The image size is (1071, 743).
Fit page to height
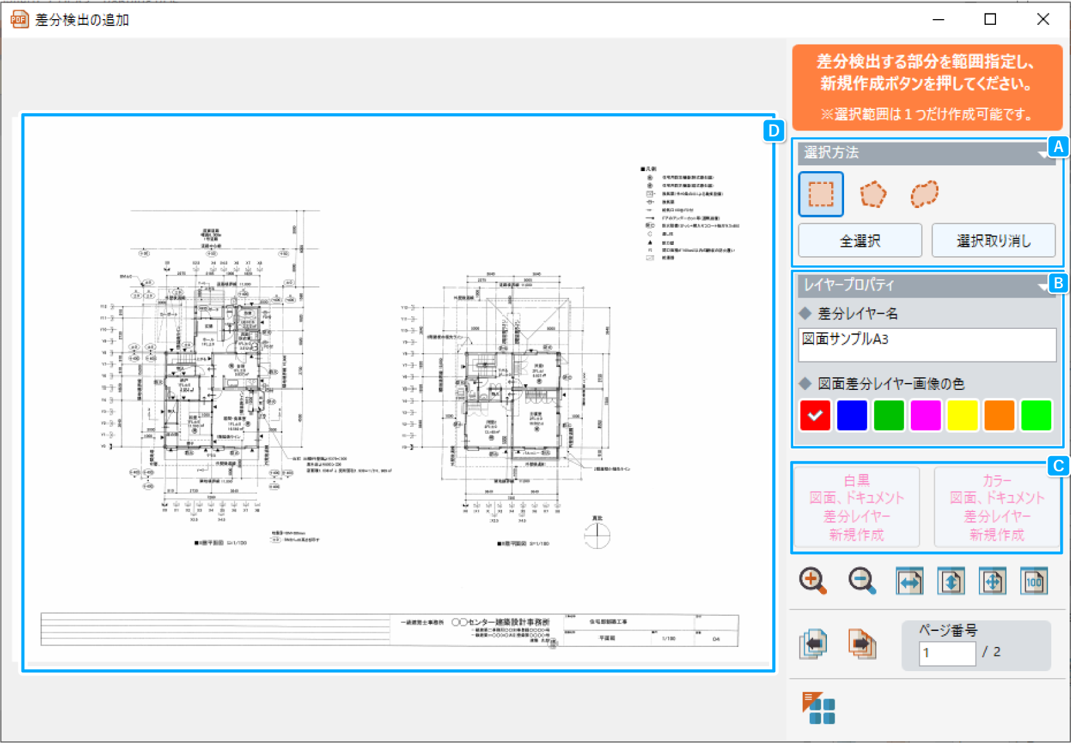[x=951, y=581]
